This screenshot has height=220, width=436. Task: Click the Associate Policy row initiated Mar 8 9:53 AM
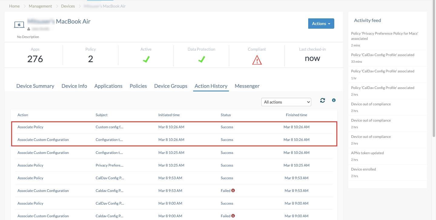pyautogui.click(x=174, y=178)
